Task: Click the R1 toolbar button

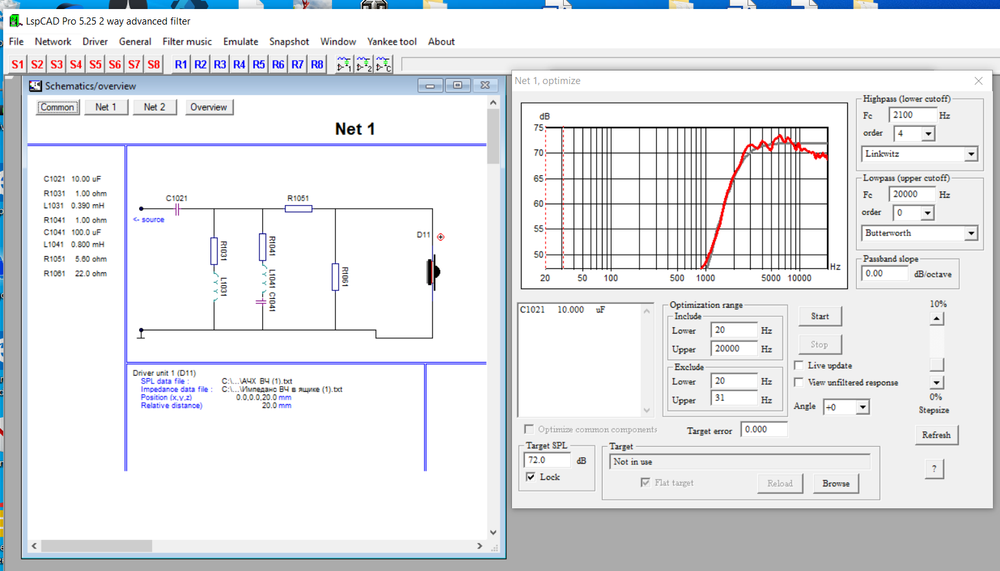Action: click(x=181, y=65)
